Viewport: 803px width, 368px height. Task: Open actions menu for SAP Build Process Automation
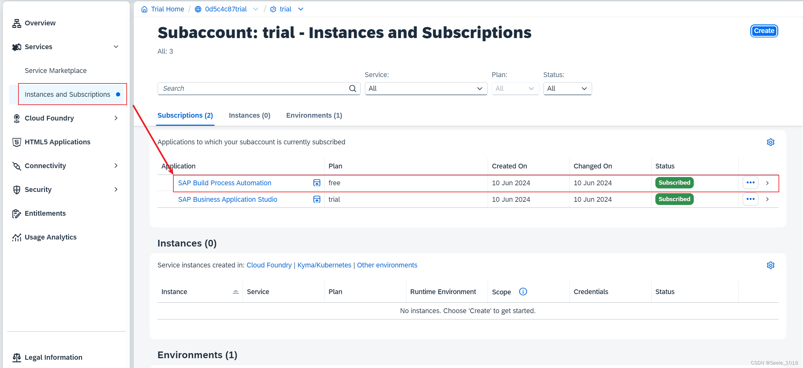point(751,183)
